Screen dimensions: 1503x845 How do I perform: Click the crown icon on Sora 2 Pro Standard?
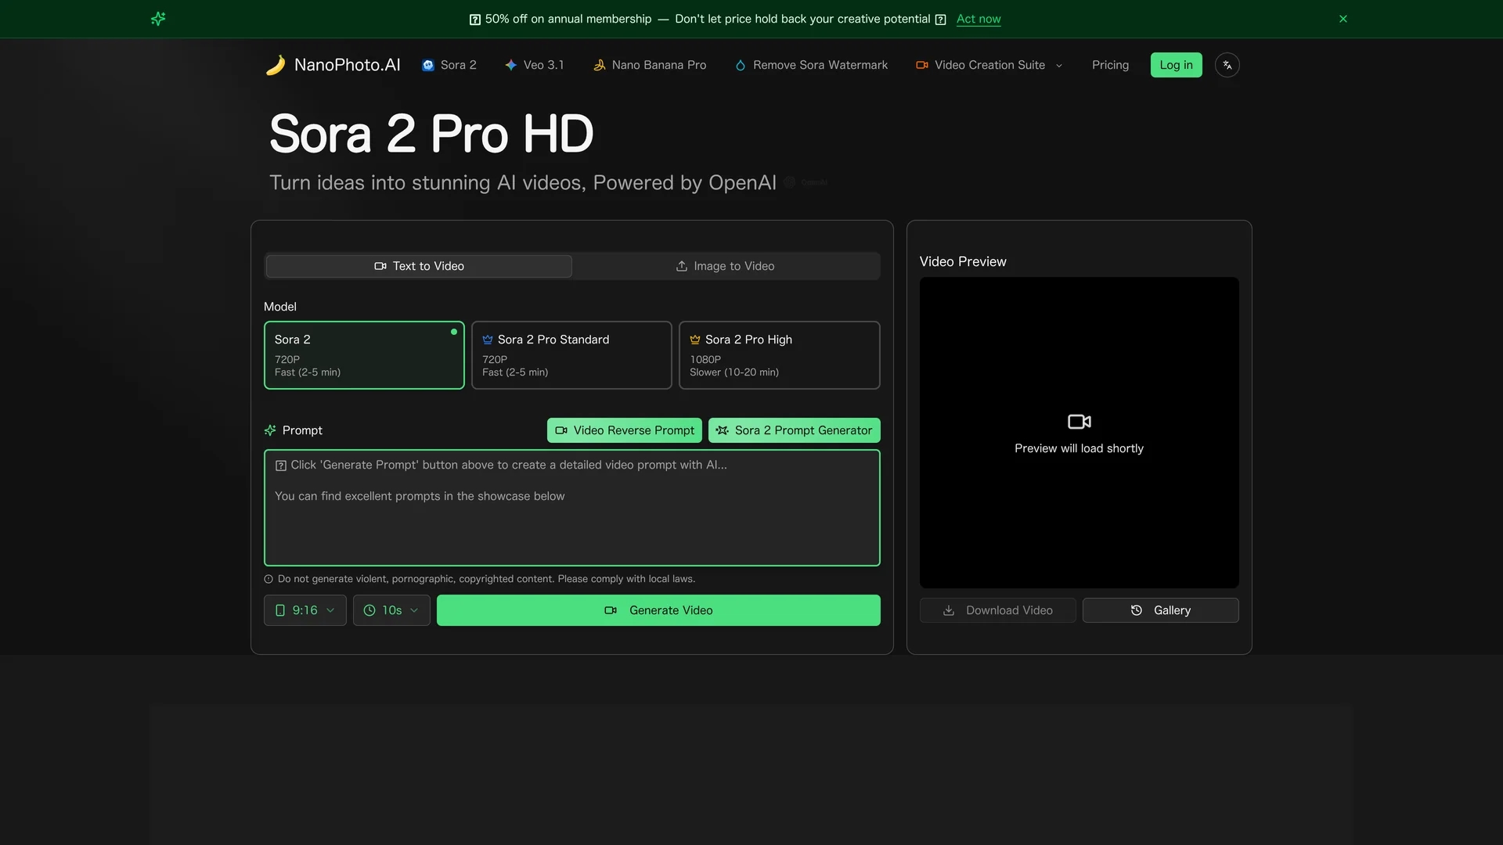coord(488,340)
